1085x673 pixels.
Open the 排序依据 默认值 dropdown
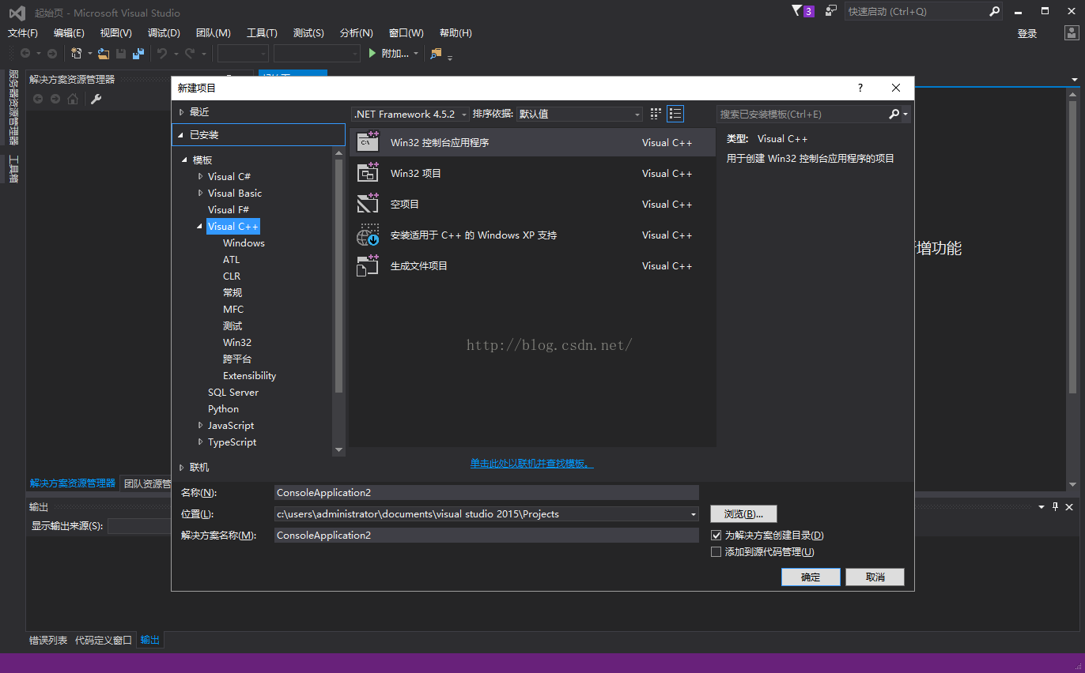tap(580, 114)
